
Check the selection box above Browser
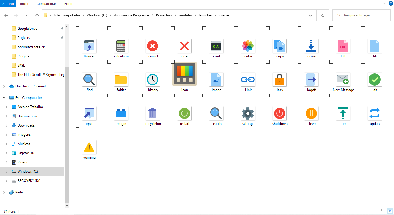coord(77,28)
